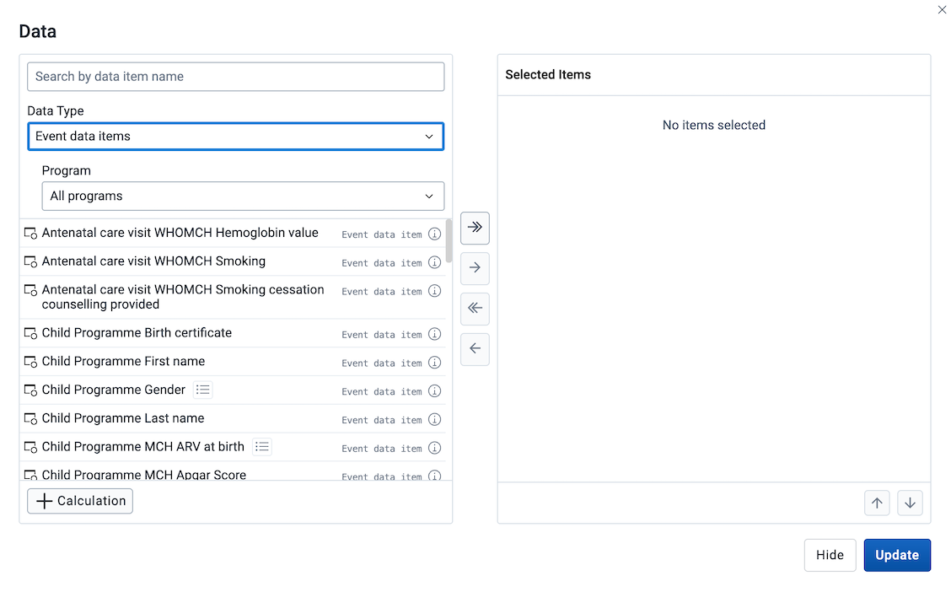Focus the Search by data item name field
Screen dimensions: 951x592
(x=236, y=77)
